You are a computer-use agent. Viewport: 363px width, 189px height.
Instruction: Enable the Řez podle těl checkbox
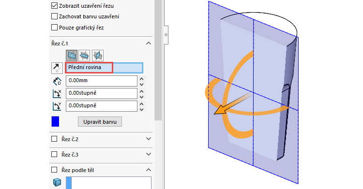54,170
